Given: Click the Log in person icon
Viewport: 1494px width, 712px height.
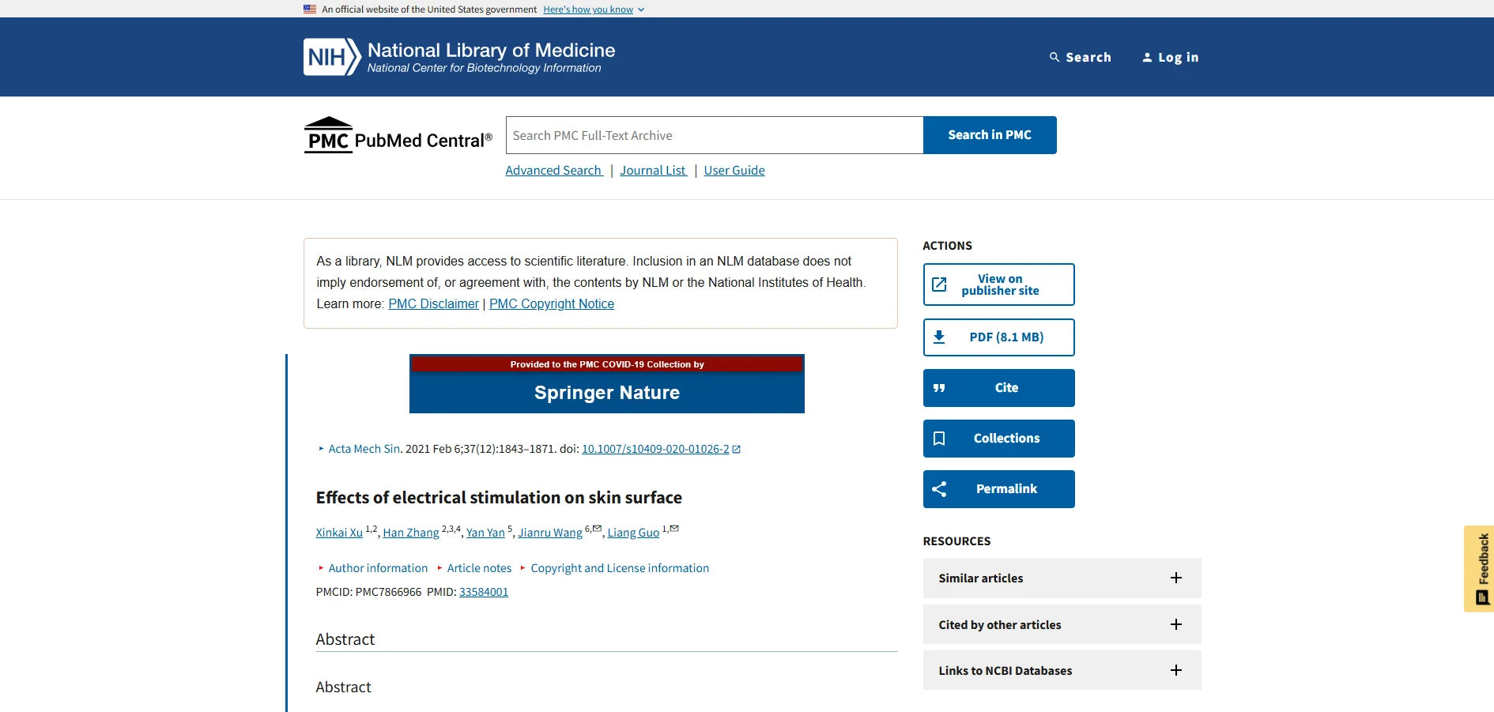Looking at the screenshot, I should [x=1147, y=57].
